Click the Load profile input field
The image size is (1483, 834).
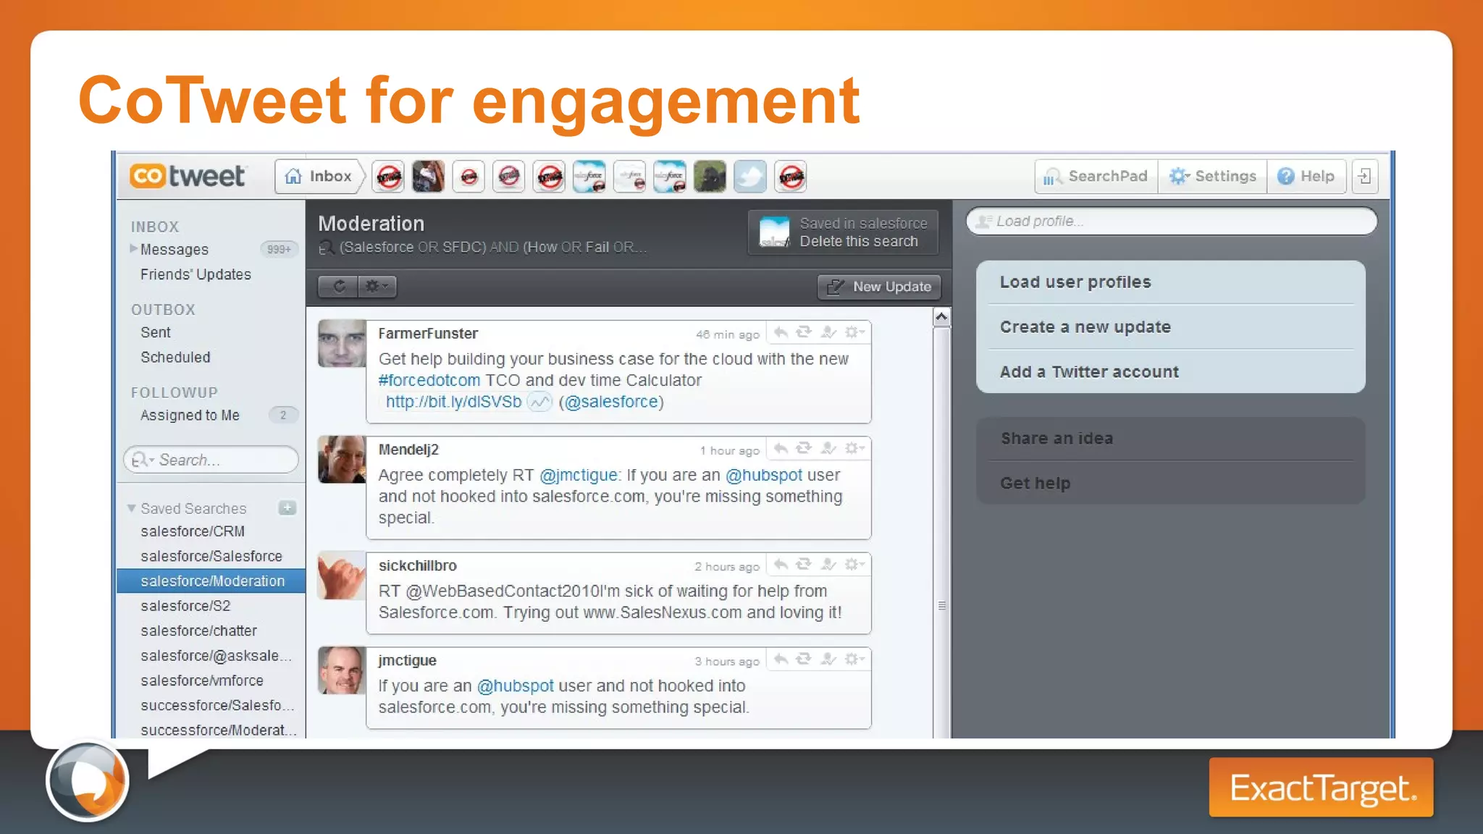coord(1171,221)
